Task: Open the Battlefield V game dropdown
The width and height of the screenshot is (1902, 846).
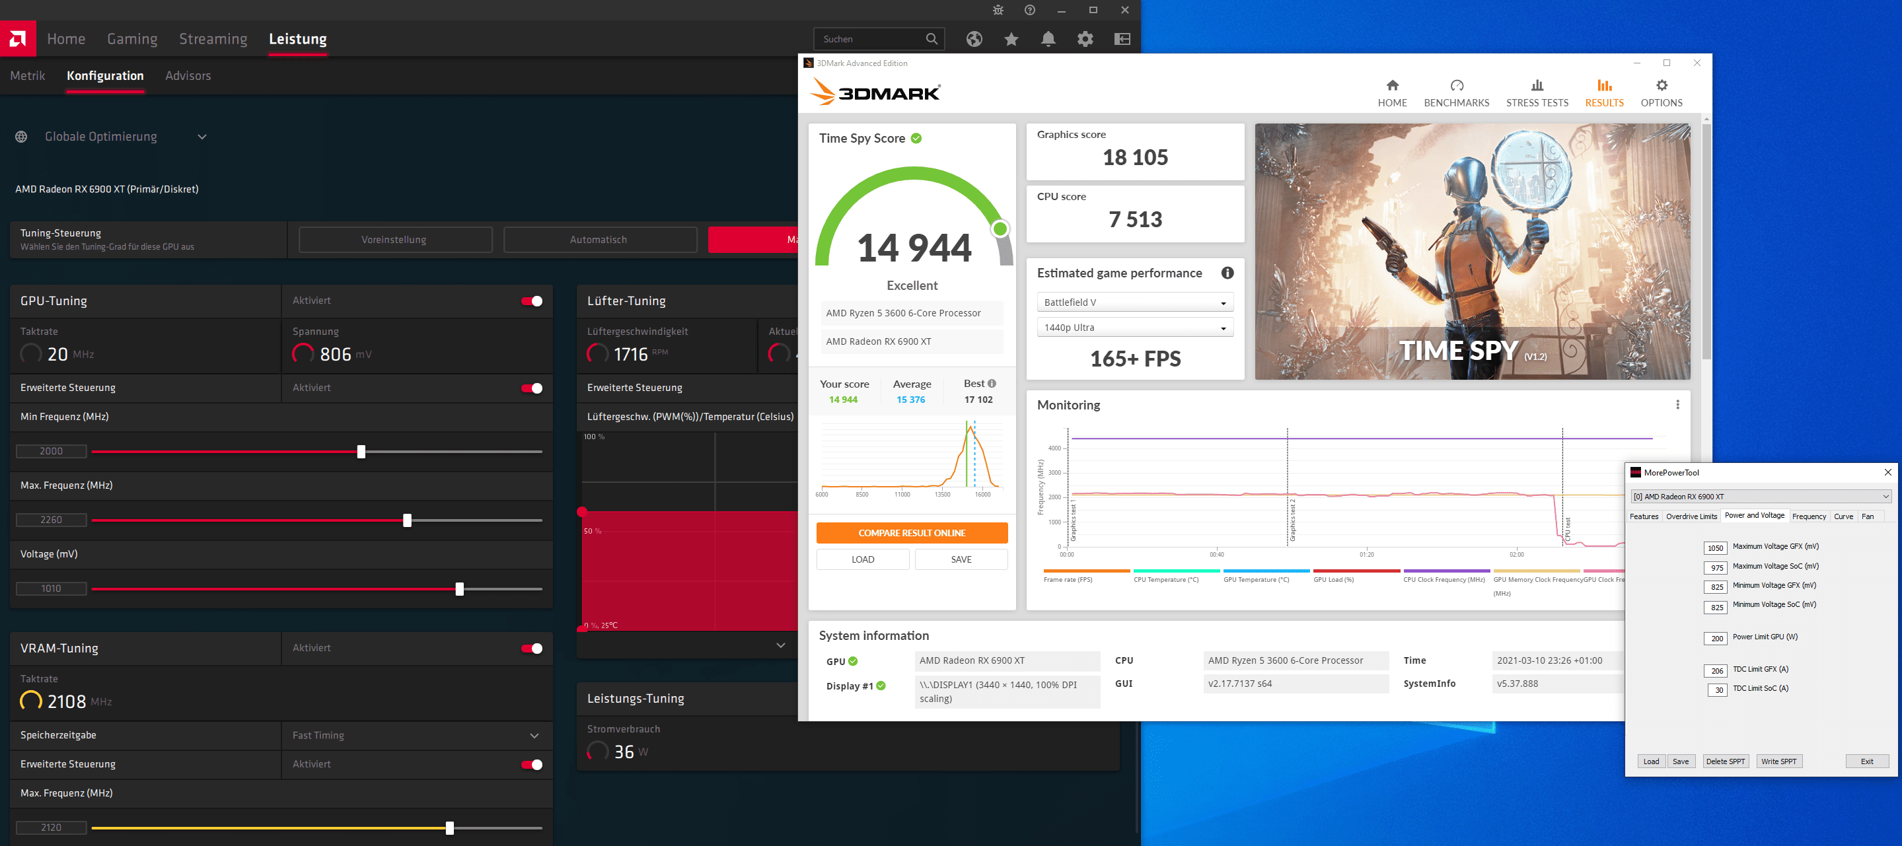Action: coord(1135,302)
